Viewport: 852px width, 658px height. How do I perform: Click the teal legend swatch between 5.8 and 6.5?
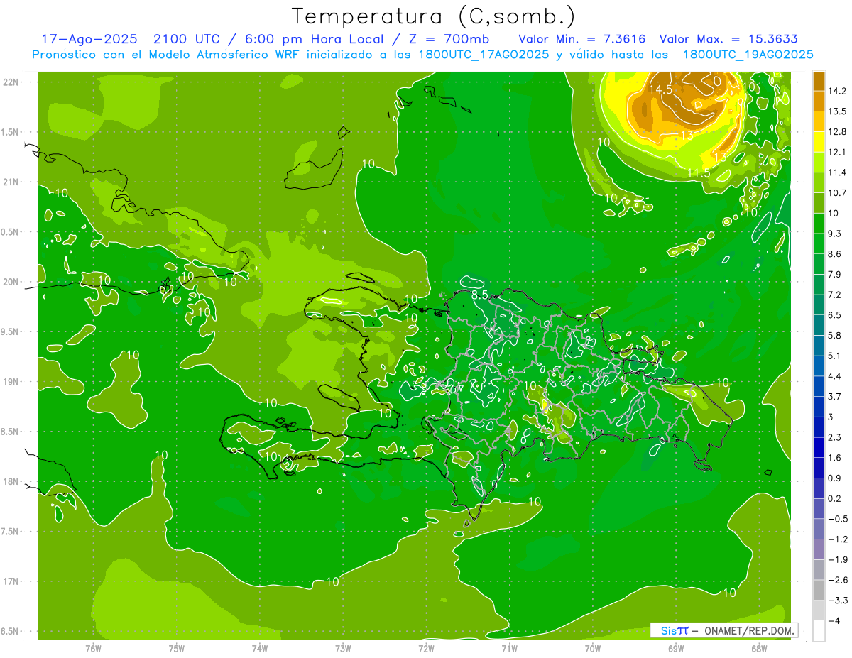click(x=819, y=325)
